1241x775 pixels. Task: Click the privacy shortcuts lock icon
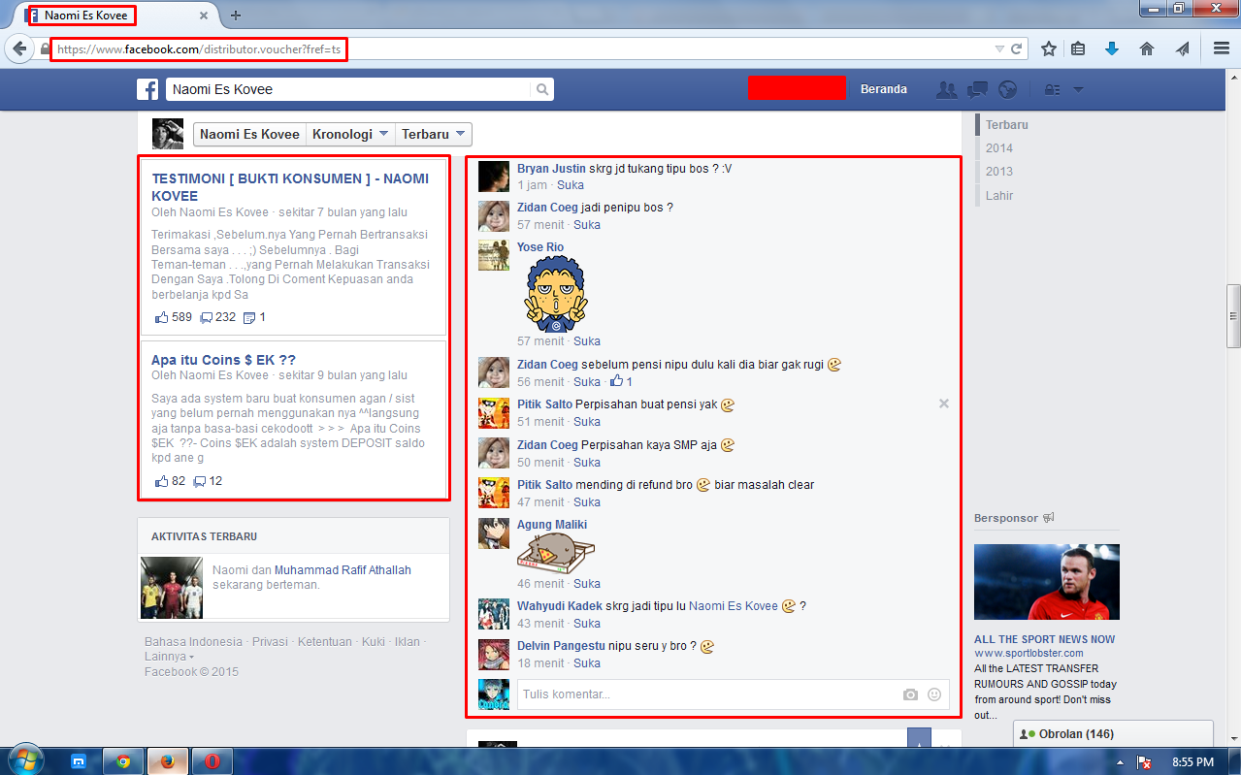(1052, 89)
